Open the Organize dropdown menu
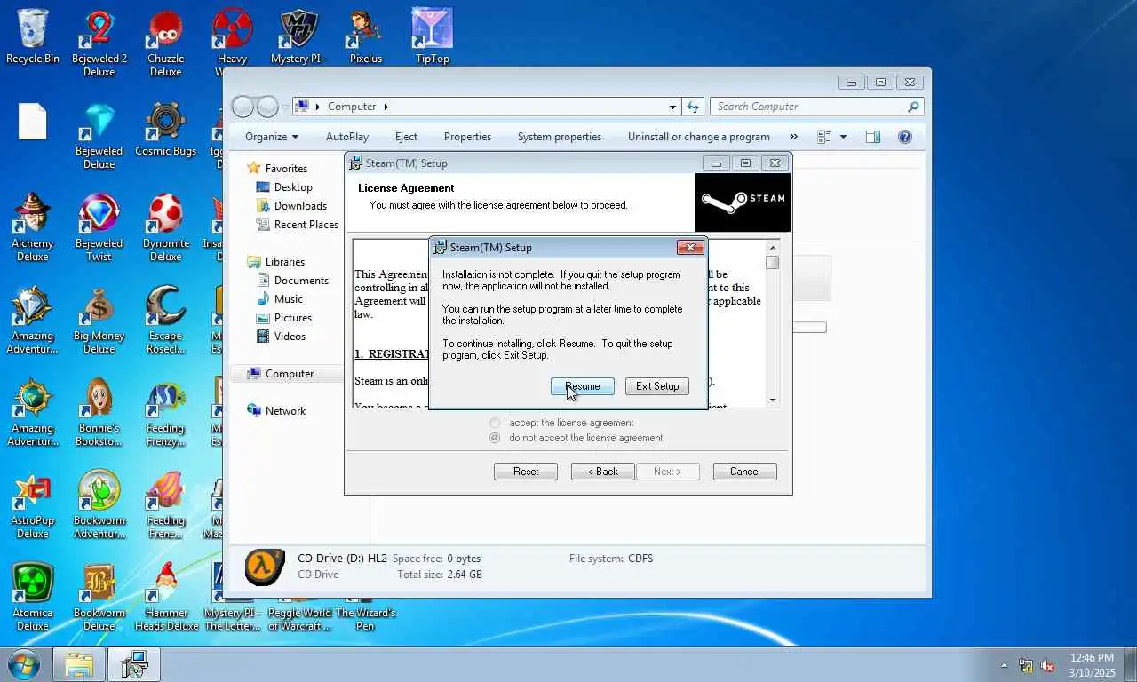The image size is (1137, 682). [272, 137]
